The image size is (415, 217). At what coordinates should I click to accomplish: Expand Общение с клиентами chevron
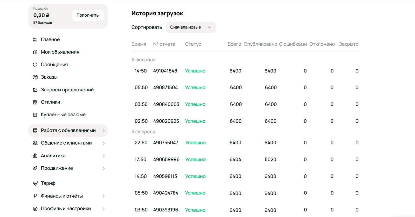click(103, 143)
